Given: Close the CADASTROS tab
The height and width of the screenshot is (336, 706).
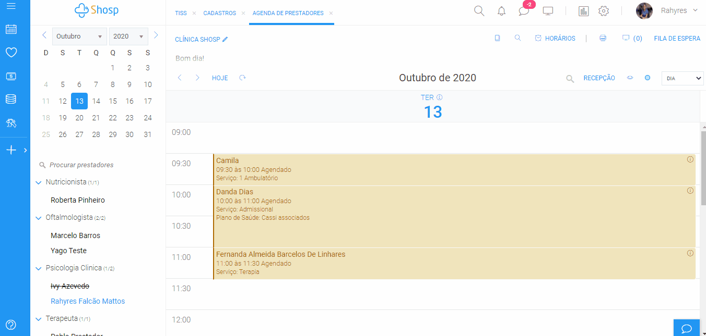Looking at the screenshot, I should click(x=243, y=13).
